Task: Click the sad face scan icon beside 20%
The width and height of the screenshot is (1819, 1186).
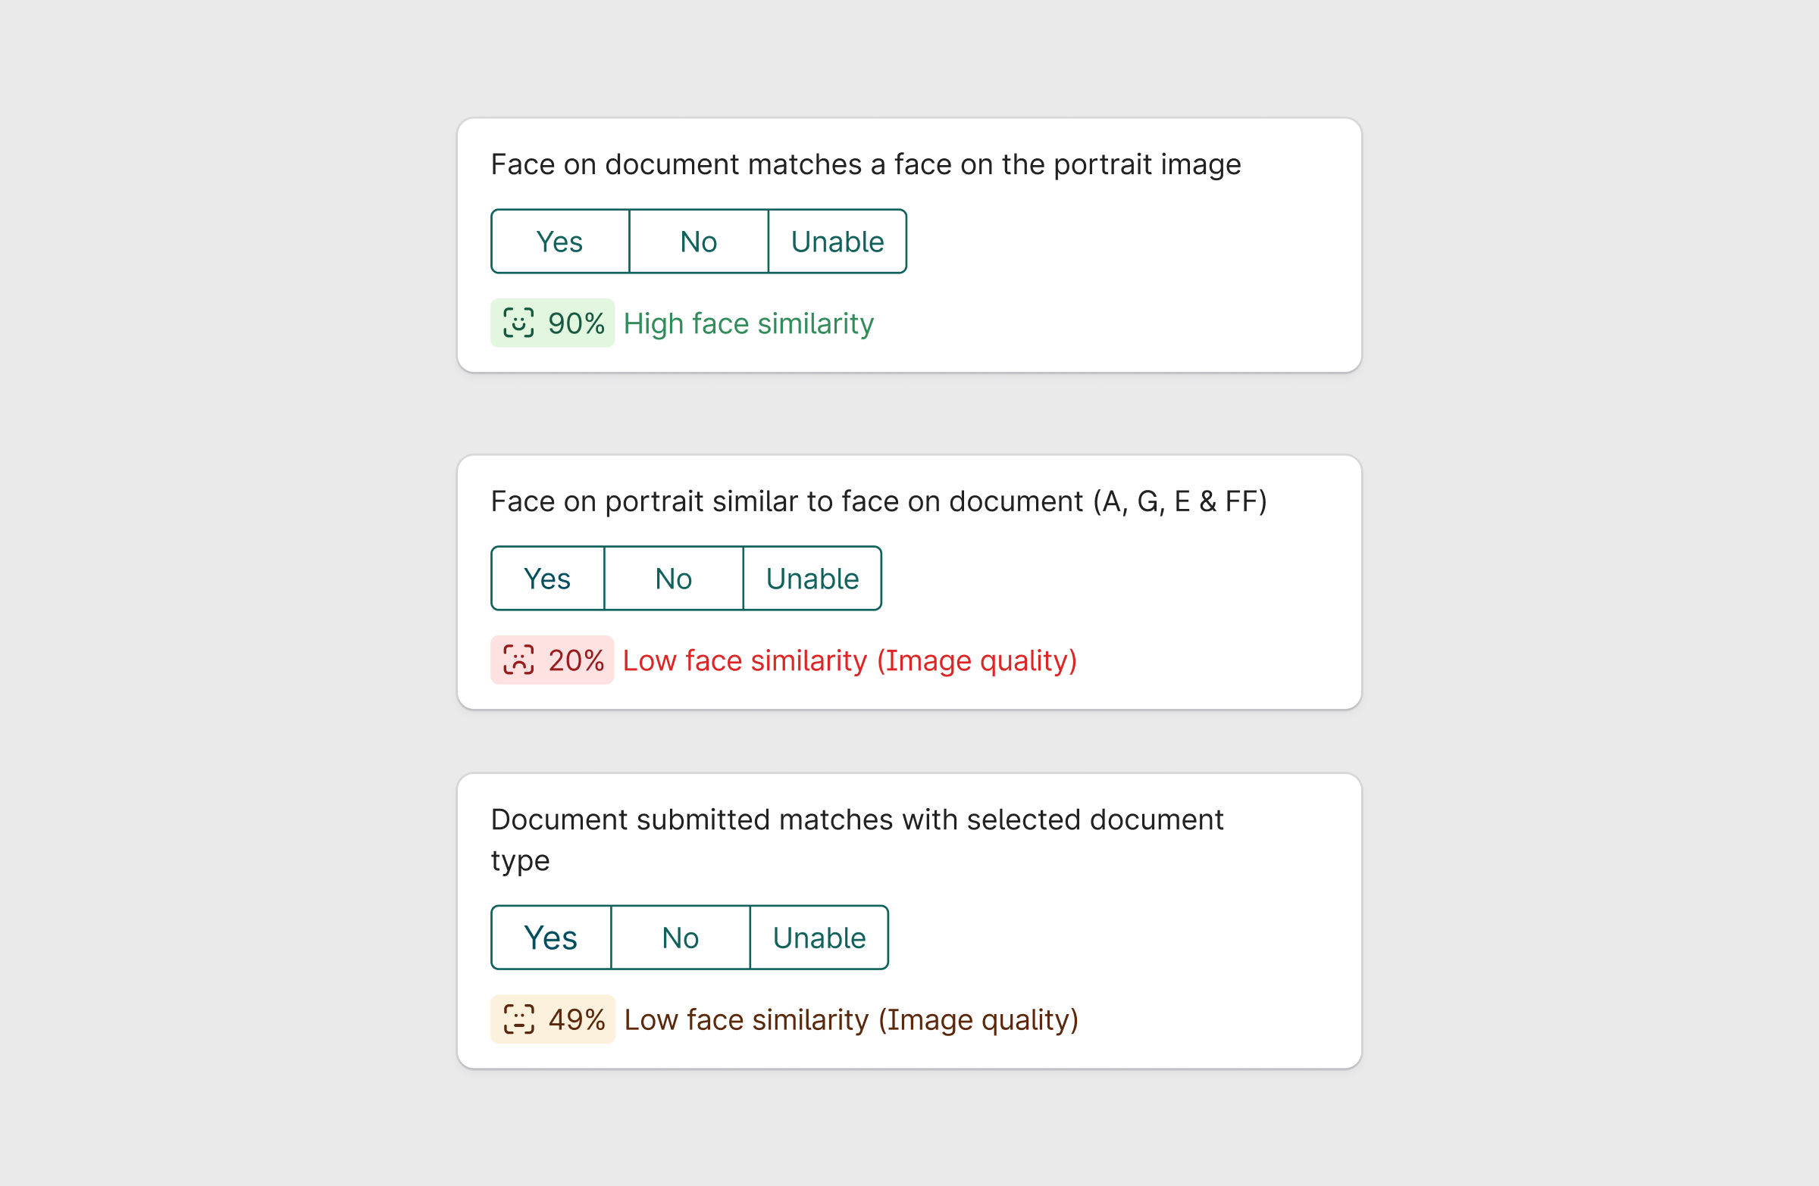Action: [x=518, y=660]
